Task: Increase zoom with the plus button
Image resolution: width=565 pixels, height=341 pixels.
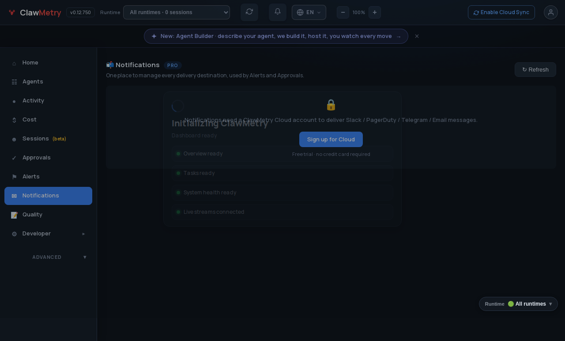Action: tap(375, 12)
